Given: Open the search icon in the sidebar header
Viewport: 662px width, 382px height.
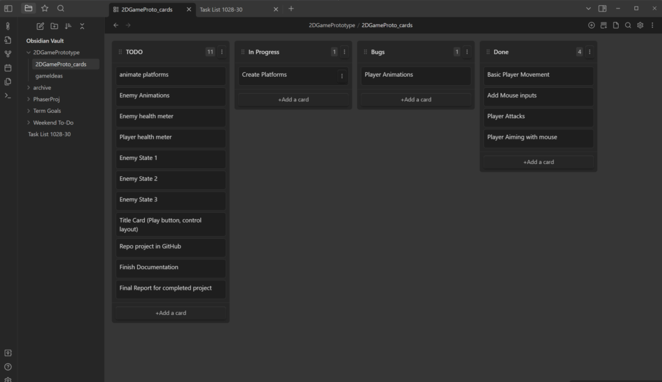Looking at the screenshot, I should tap(61, 8).
